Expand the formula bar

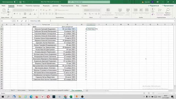(x=174, y=21)
